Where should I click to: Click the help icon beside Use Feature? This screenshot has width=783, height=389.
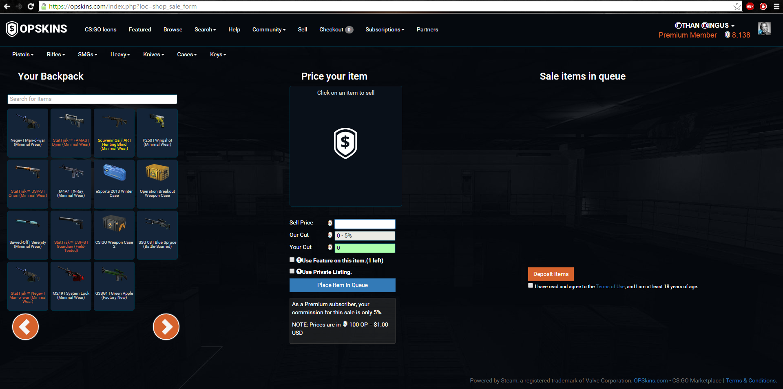pyautogui.click(x=299, y=260)
